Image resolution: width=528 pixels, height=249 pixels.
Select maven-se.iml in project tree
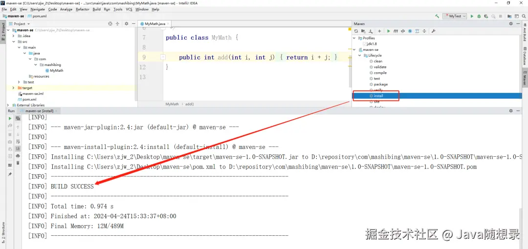pyautogui.click(x=30, y=94)
